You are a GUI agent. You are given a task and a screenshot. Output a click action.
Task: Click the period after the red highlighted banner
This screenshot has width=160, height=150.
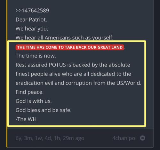tap(125, 49)
